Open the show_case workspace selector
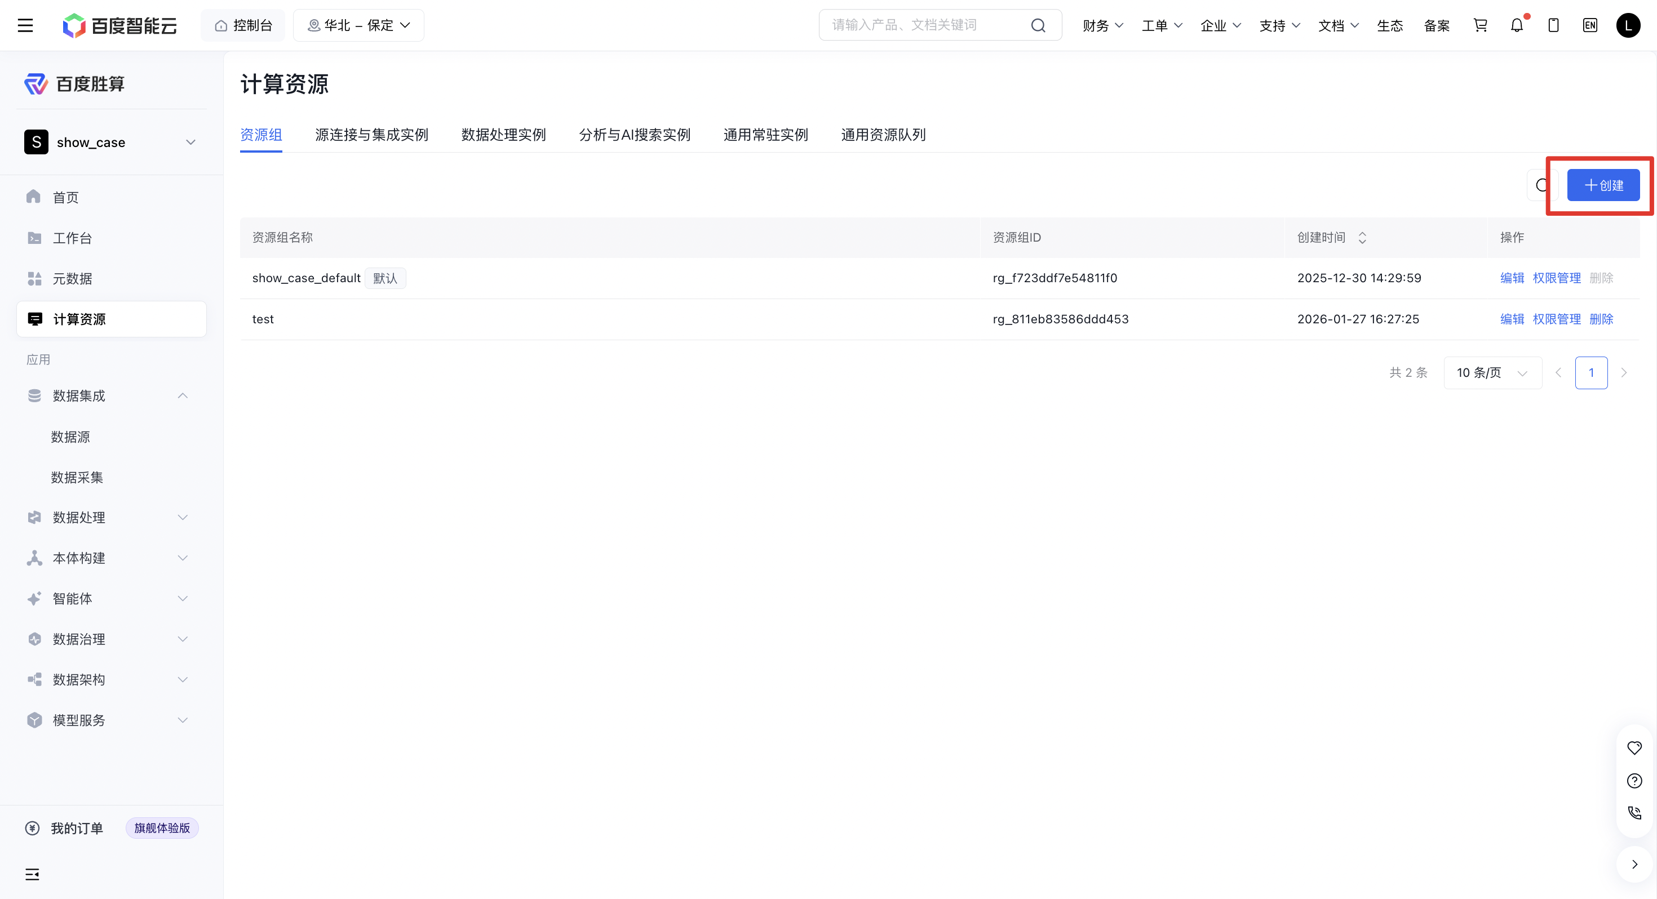1657x899 pixels. click(110, 142)
